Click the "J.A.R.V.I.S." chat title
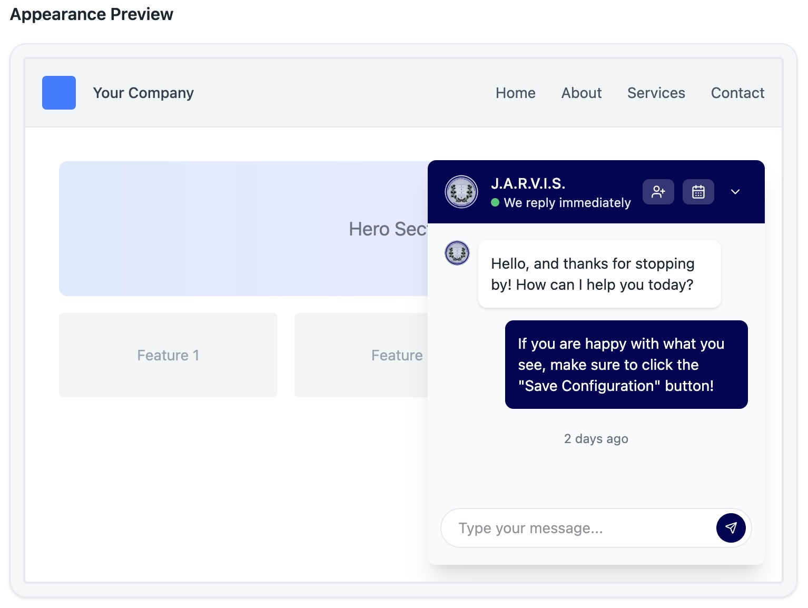Screen dimensions: 808x608 coord(528,183)
